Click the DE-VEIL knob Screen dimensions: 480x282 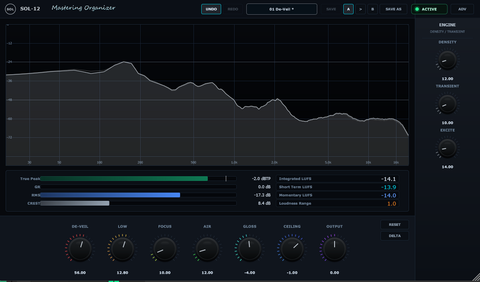point(80,249)
